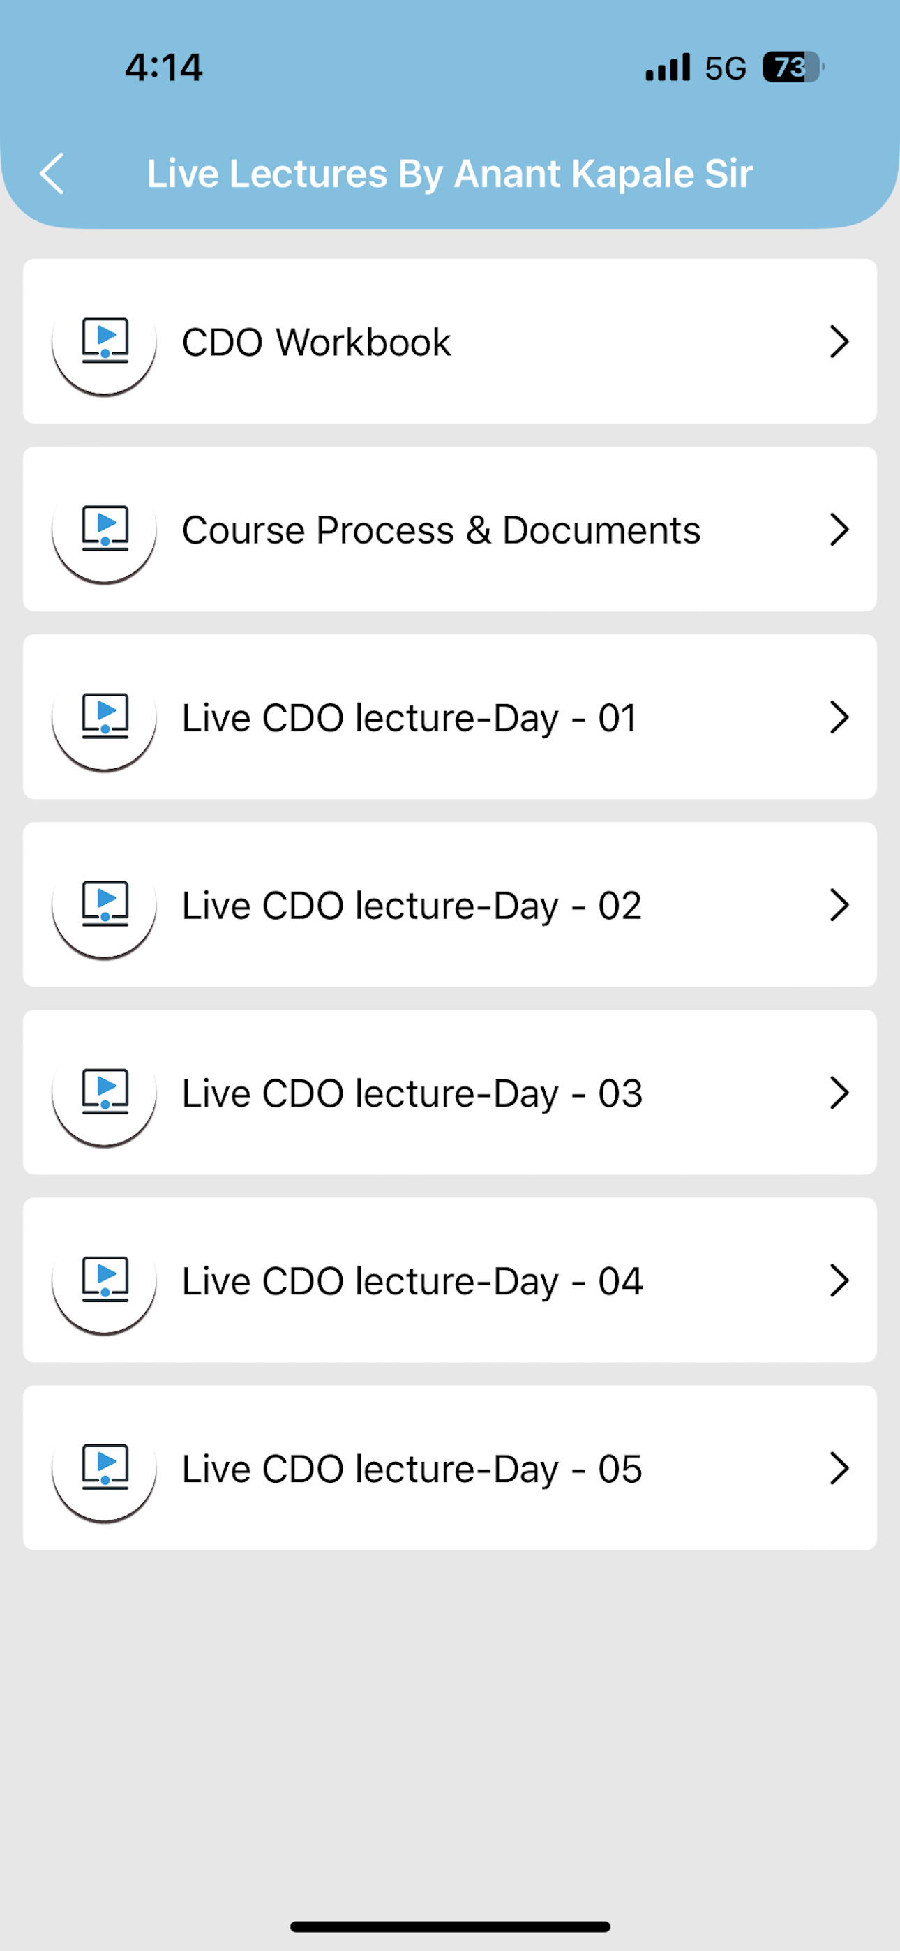
Task: Click video icon for Course Process & Documents
Action: coord(105,530)
